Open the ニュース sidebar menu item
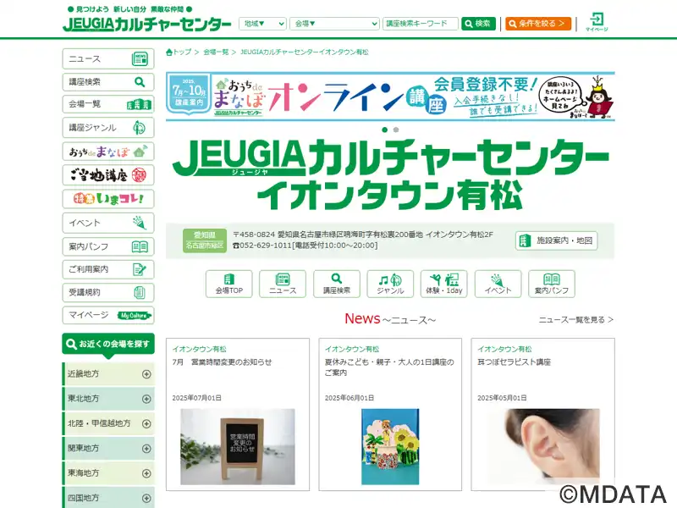Image resolution: width=677 pixels, height=508 pixels. pyautogui.click(x=108, y=58)
